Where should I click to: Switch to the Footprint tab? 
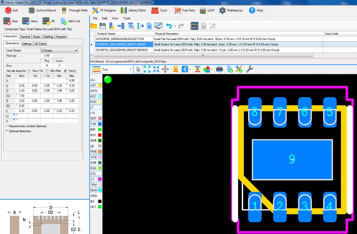(x=61, y=36)
